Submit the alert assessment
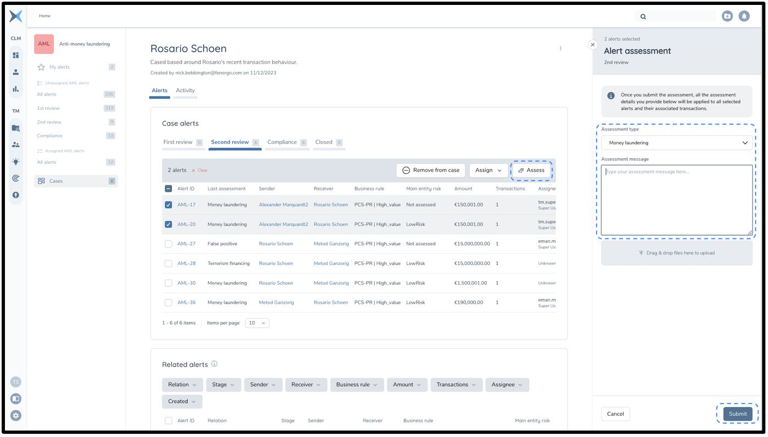Viewport: 768px width, 437px height. click(x=737, y=414)
